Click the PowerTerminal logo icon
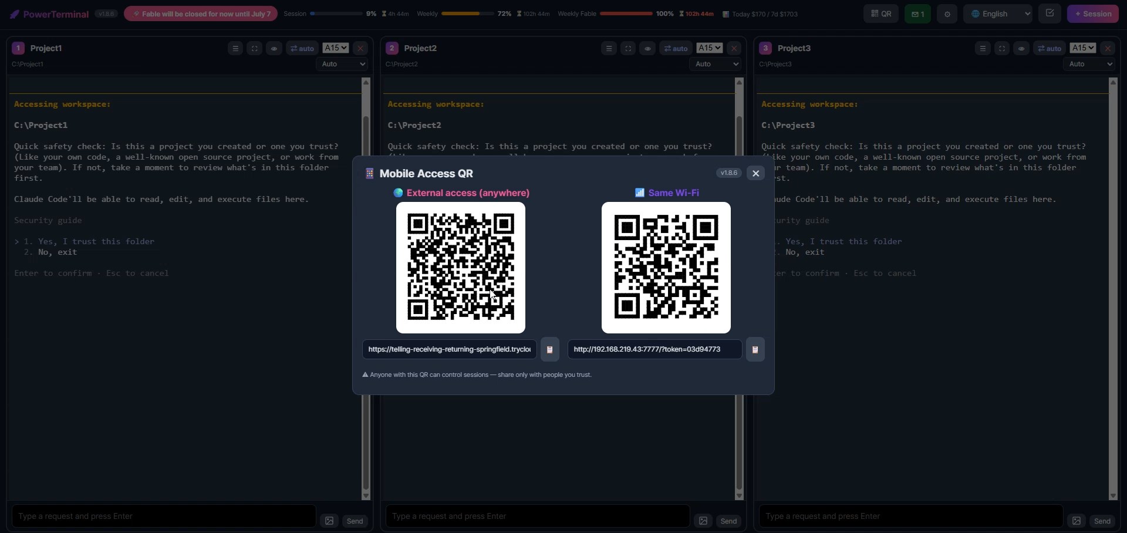The image size is (1127, 533). 15,14
